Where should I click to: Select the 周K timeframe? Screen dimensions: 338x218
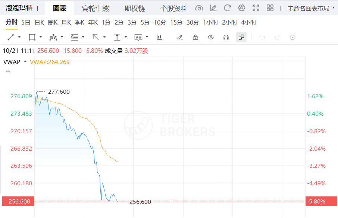53,22
